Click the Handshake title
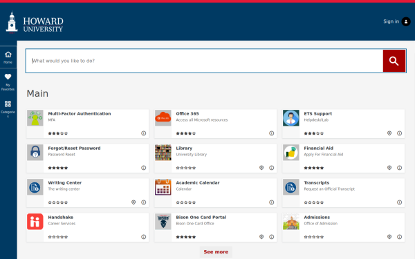 pyautogui.click(x=61, y=218)
